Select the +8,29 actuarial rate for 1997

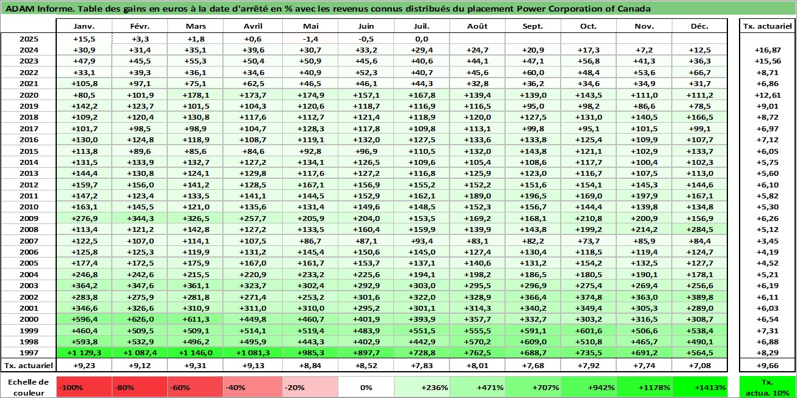tap(767, 353)
